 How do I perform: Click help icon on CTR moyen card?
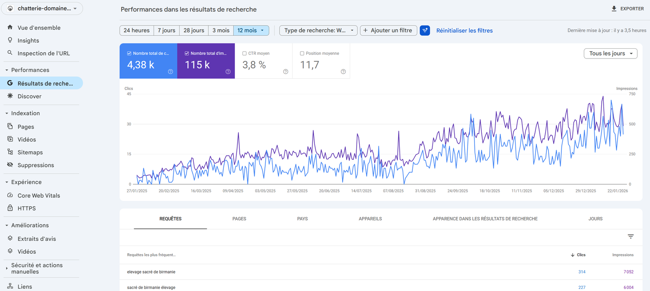[286, 72]
